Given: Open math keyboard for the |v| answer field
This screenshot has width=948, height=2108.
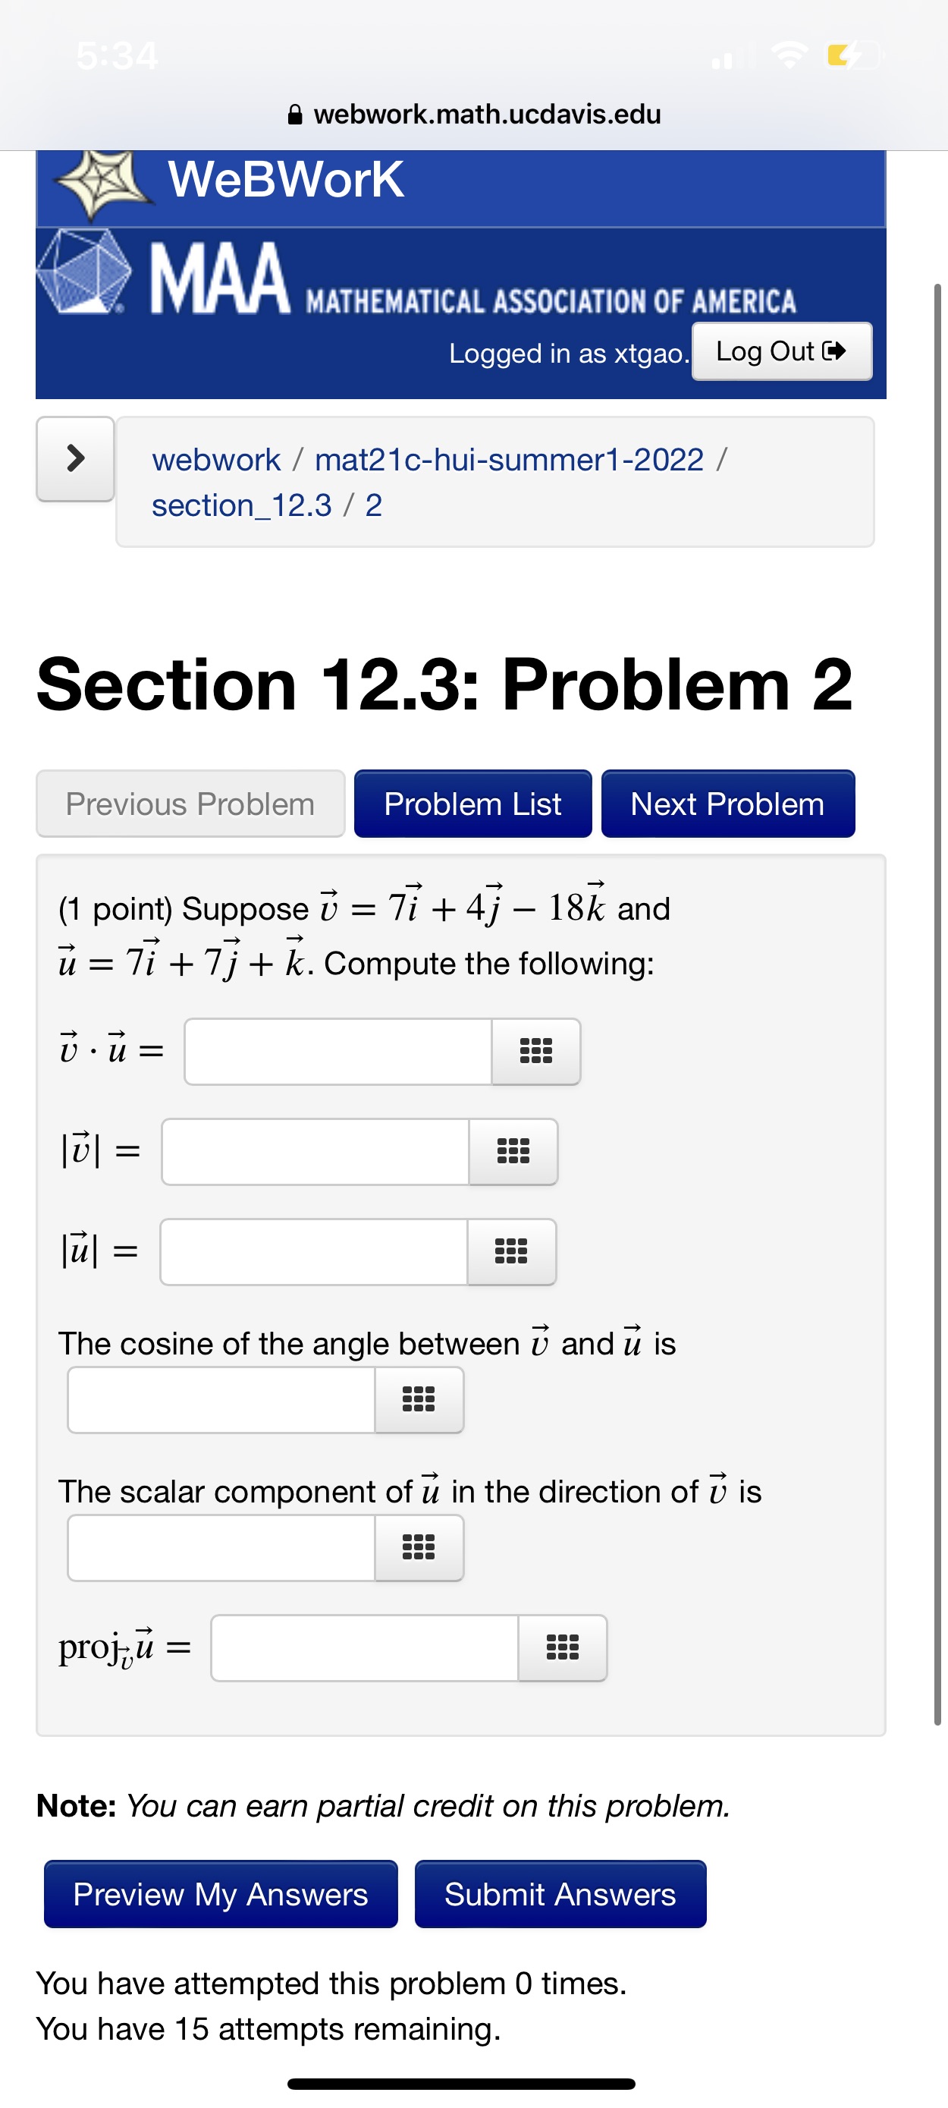Looking at the screenshot, I should 513,1151.
